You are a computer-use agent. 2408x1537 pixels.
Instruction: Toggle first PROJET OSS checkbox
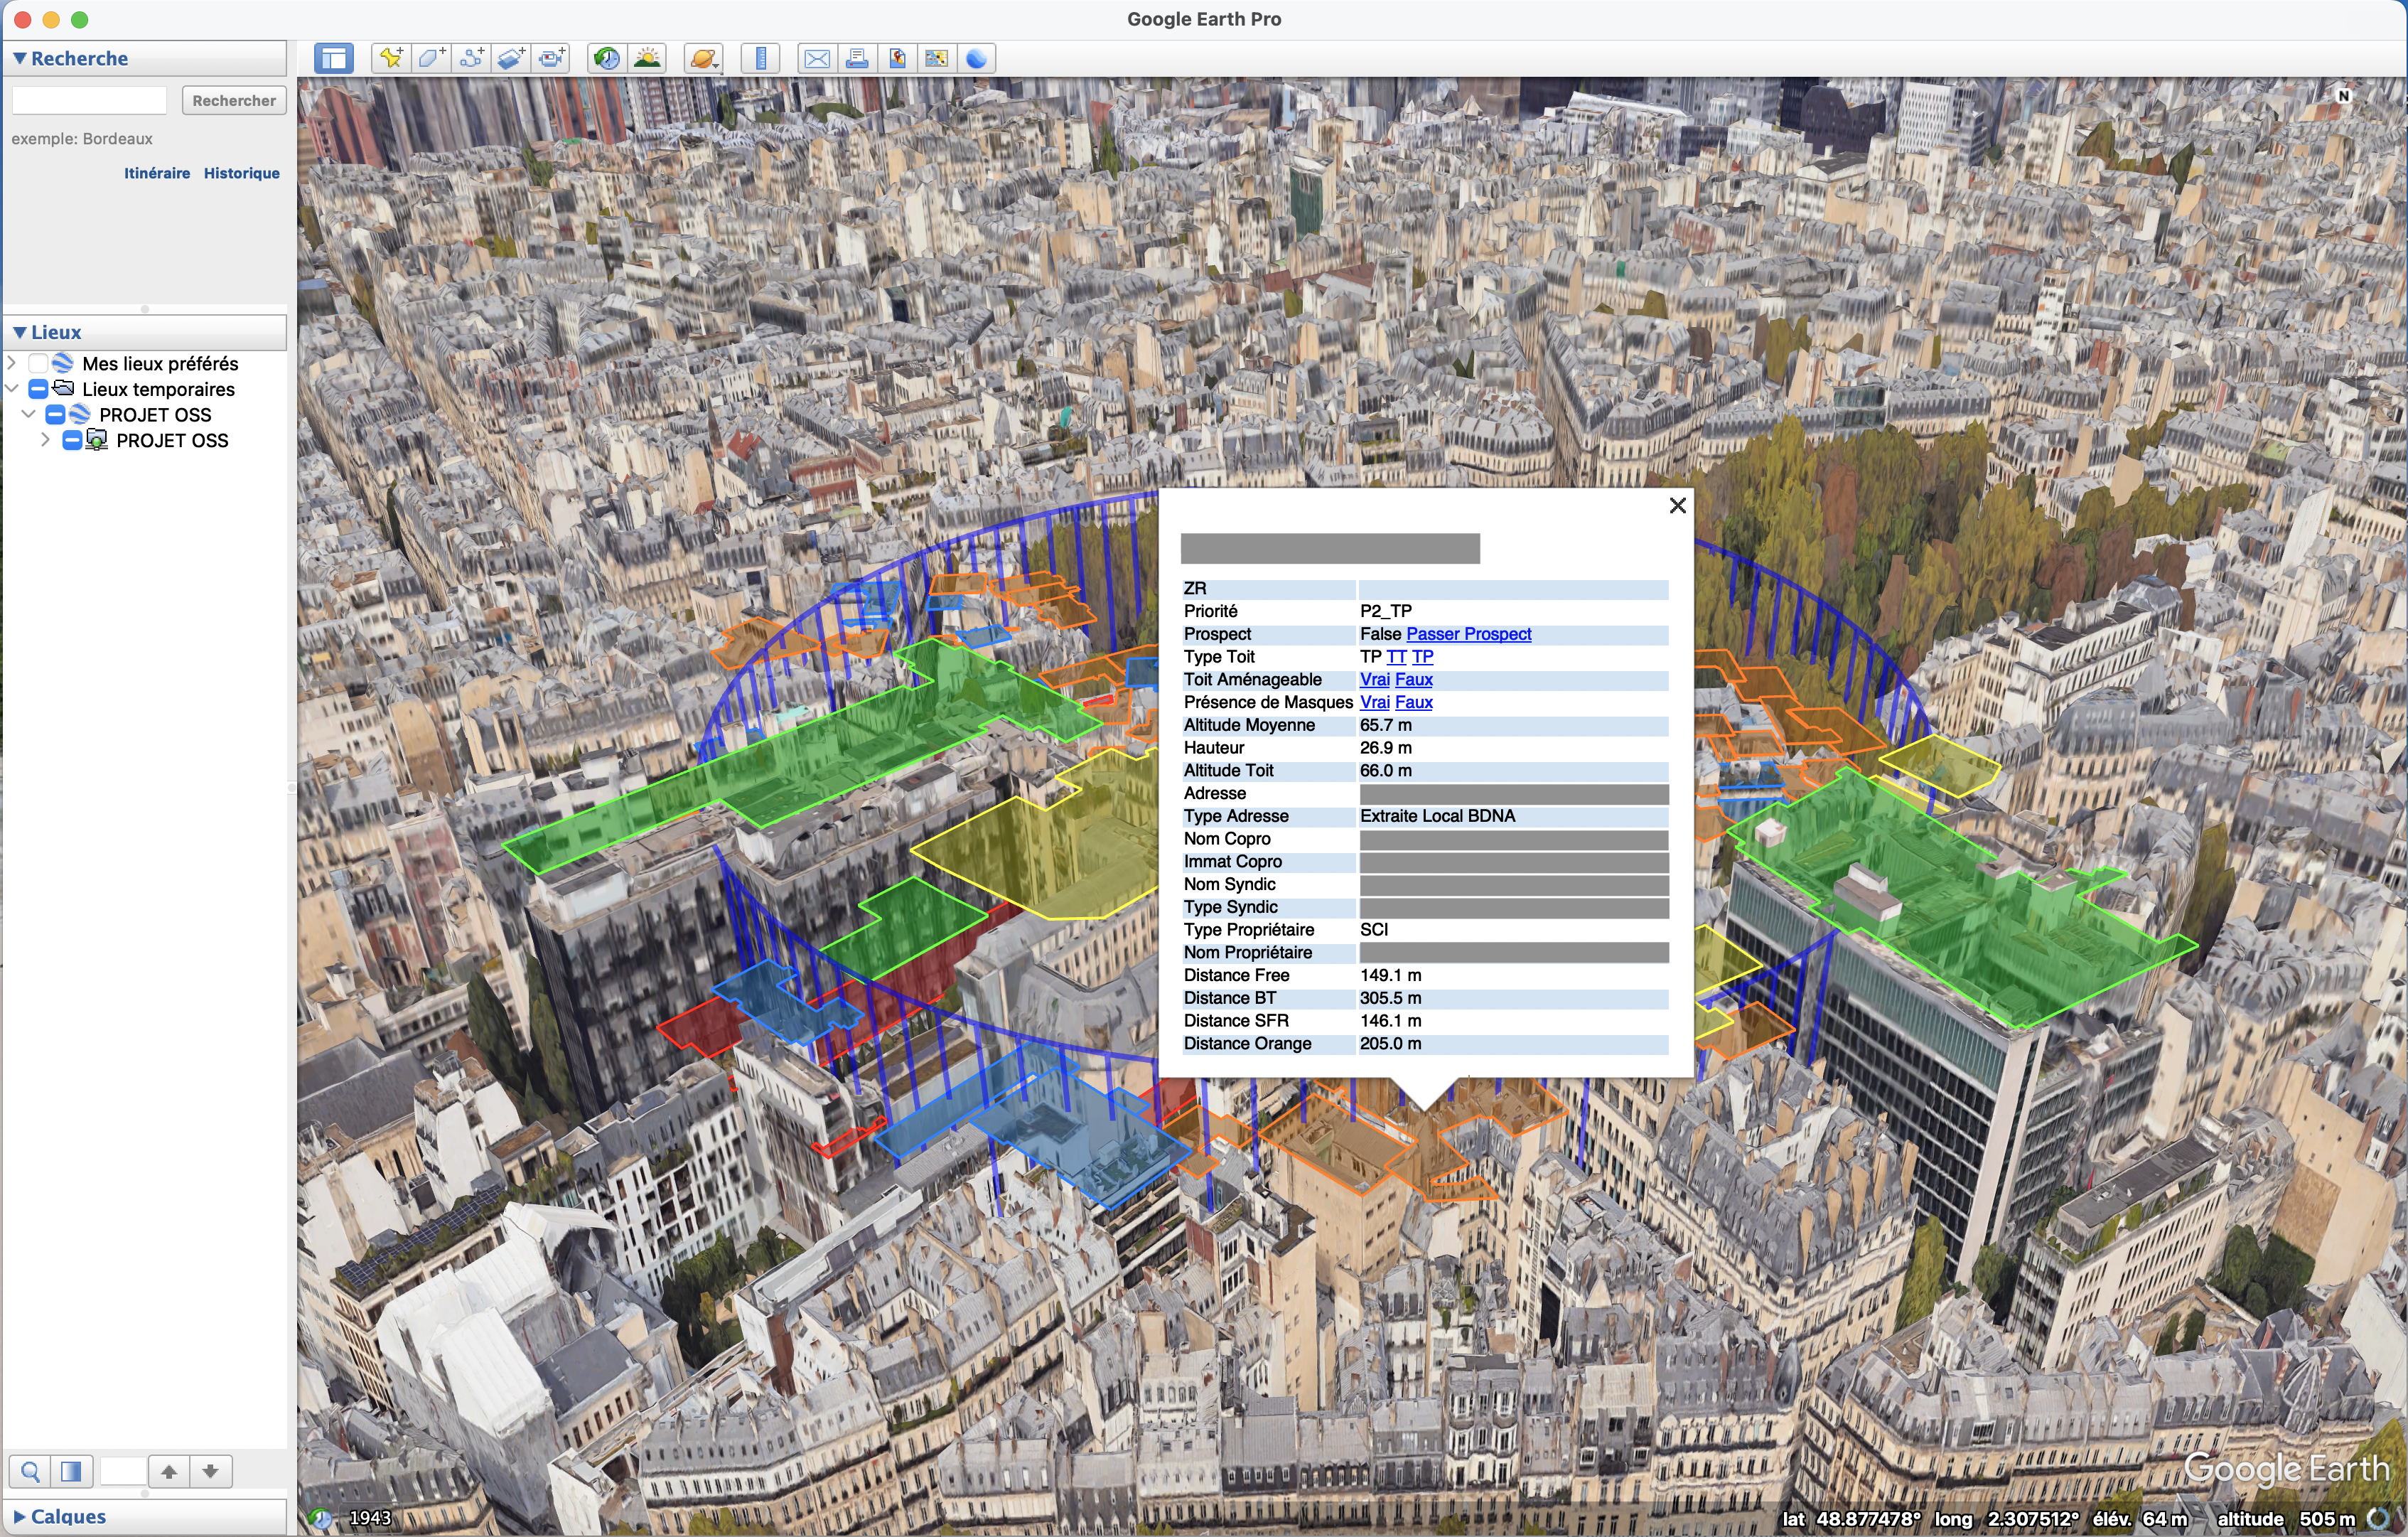click(55, 414)
